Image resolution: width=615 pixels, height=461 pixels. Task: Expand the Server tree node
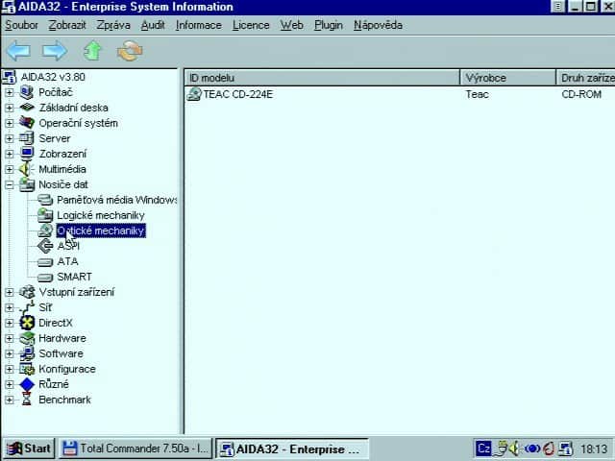(9, 138)
